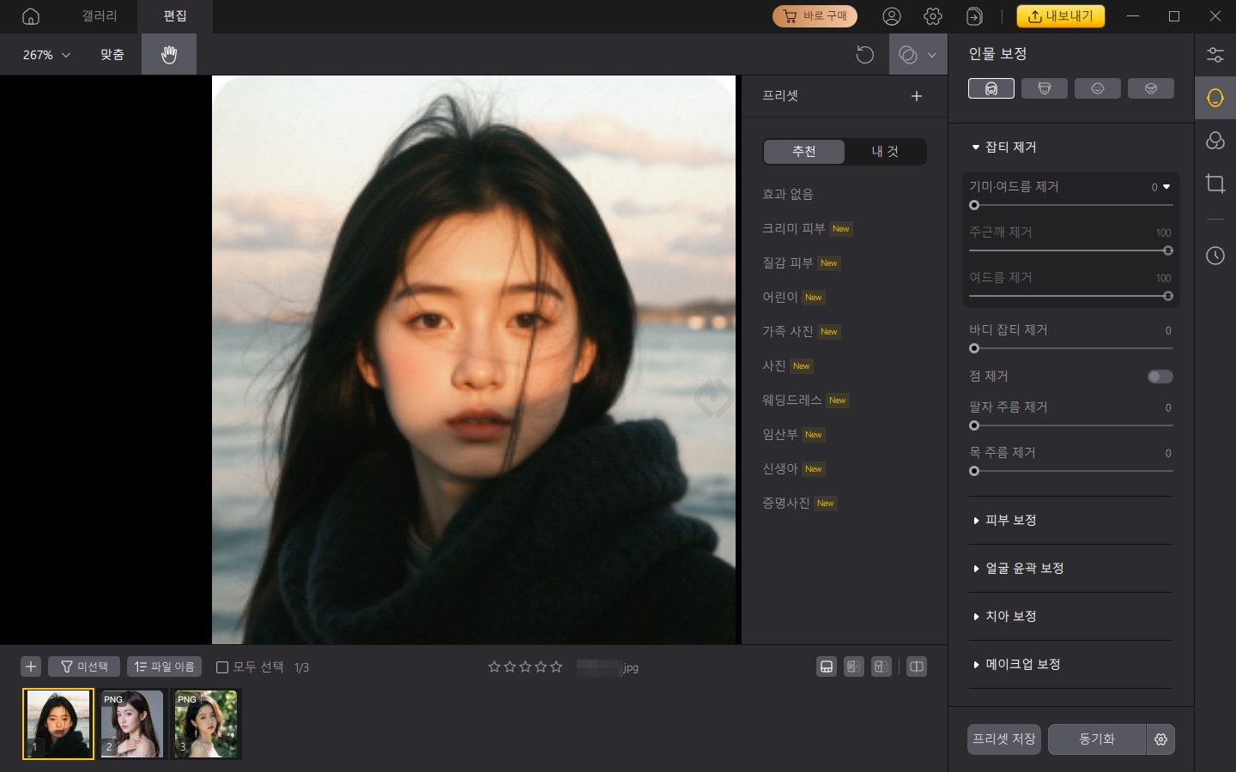Open the second PNG photo thumbnail

[132, 724]
